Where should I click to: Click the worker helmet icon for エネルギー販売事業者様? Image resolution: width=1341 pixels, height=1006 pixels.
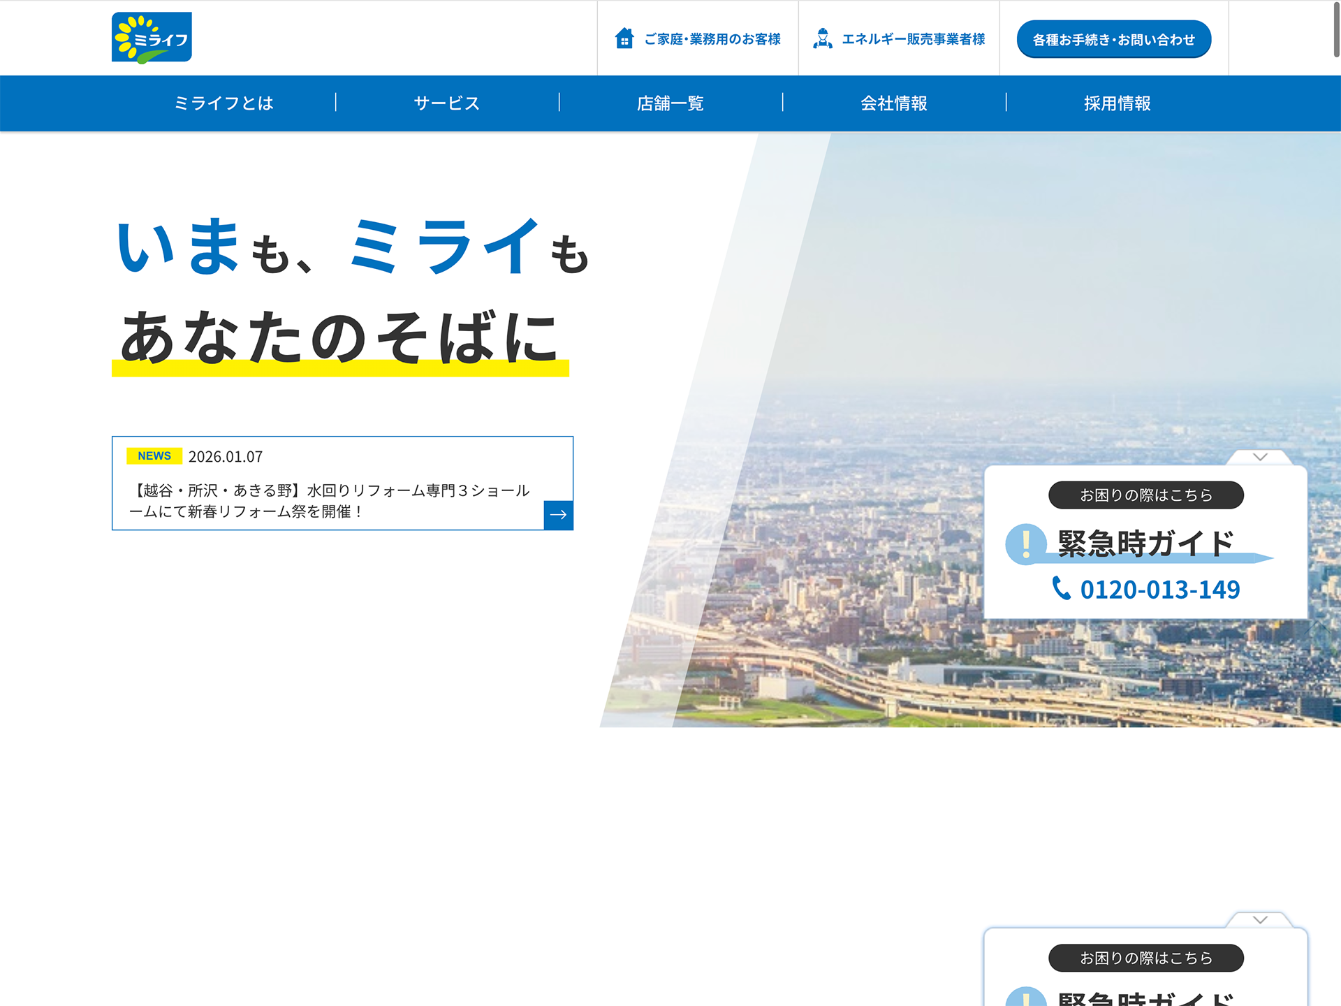[x=823, y=38]
